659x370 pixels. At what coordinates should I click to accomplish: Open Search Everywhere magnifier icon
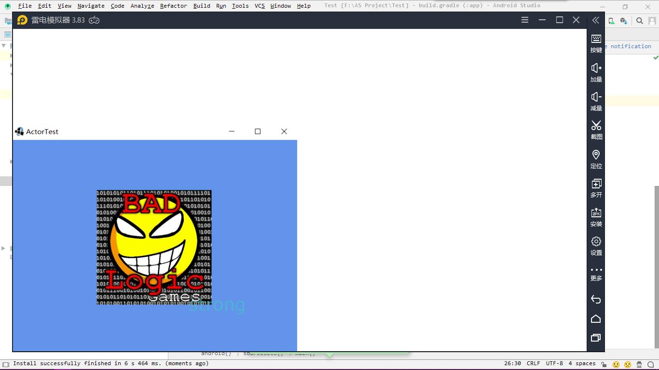point(640,21)
